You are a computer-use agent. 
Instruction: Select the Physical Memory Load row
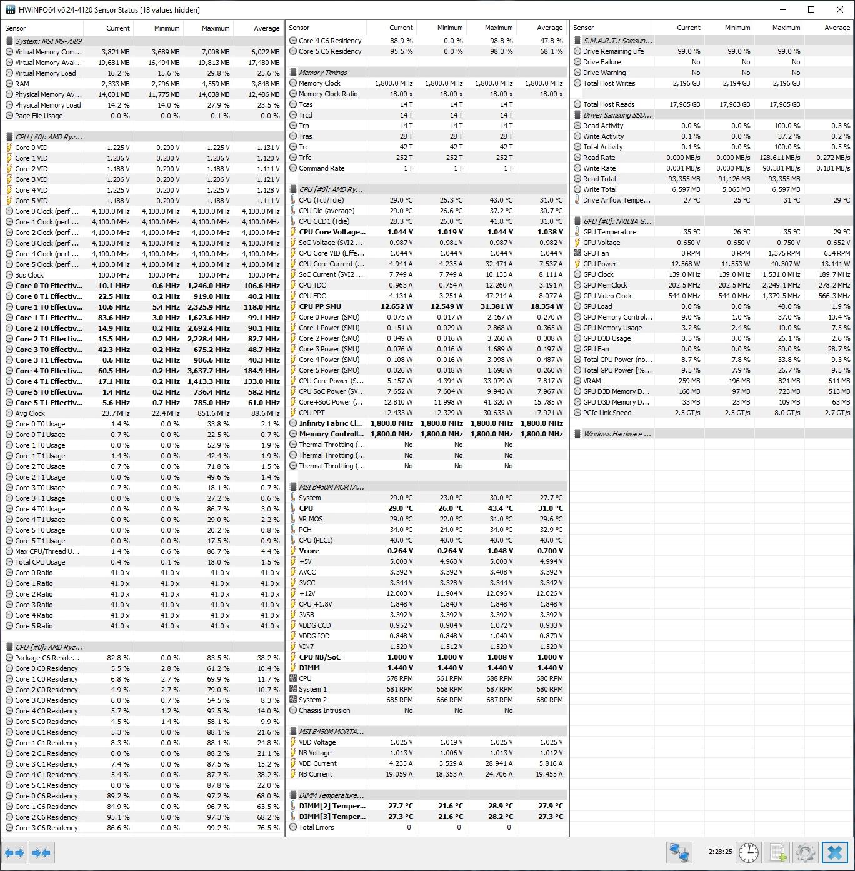coord(143,105)
